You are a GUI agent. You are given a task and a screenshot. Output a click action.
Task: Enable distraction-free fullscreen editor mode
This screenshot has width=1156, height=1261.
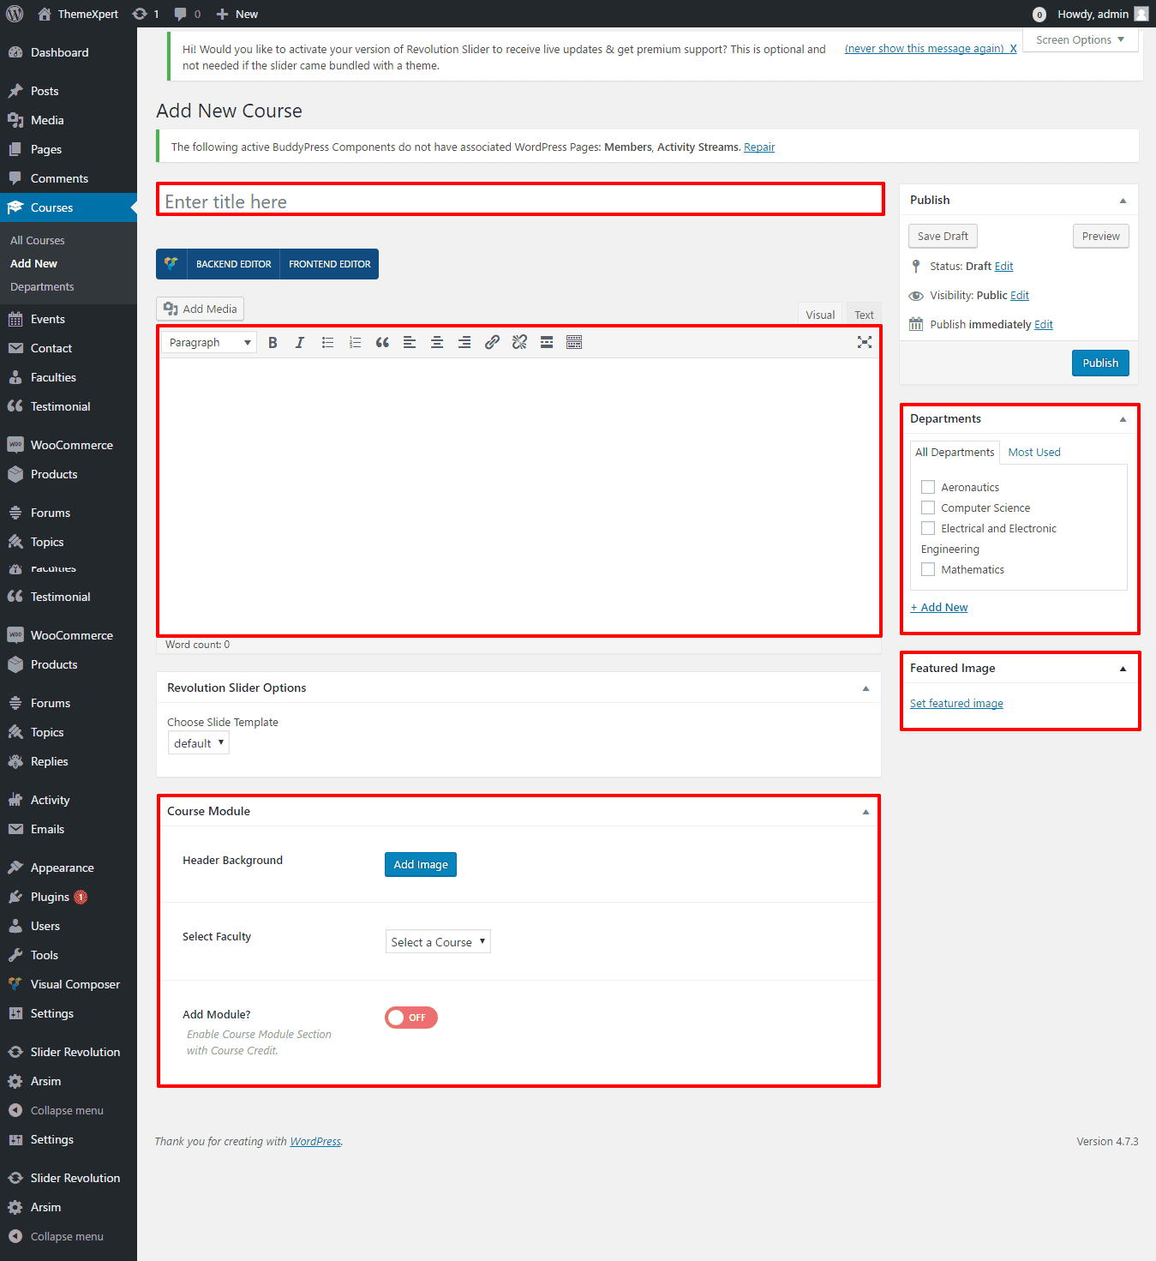[865, 343]
